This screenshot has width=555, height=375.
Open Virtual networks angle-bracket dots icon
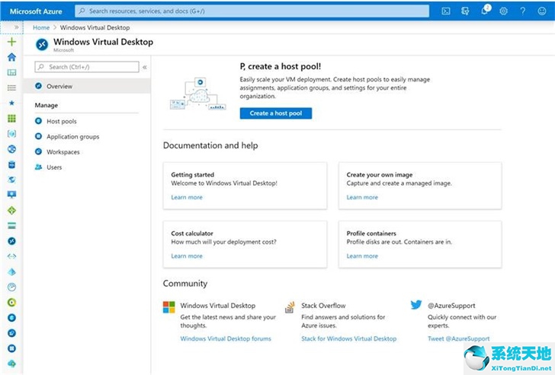tap(11, 256)
